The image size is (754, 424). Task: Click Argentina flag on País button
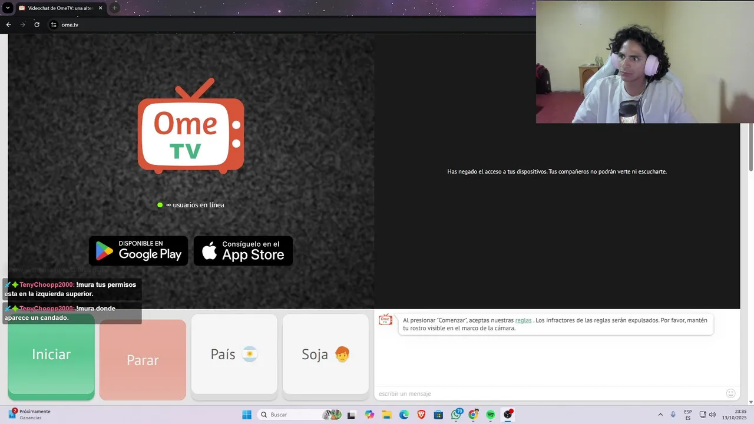[250, 355]
